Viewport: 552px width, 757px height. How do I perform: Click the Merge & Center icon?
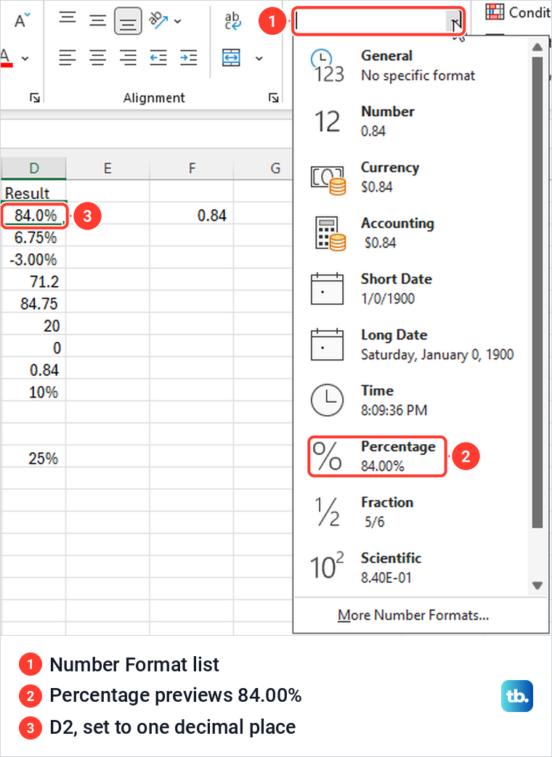(x=231, y=57)
